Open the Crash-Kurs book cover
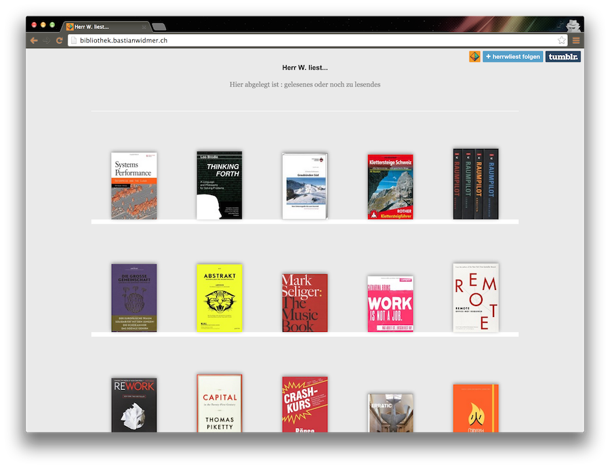Viewport: 610px width, 468px height. pos(305,404)
